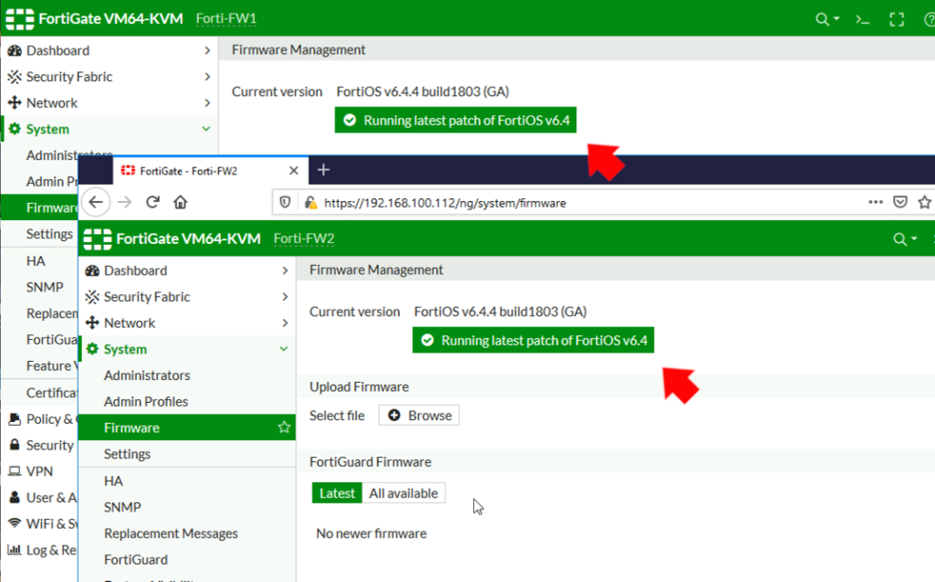
Task: Click Browse to select a firmware file
Action: pos(419,415)
